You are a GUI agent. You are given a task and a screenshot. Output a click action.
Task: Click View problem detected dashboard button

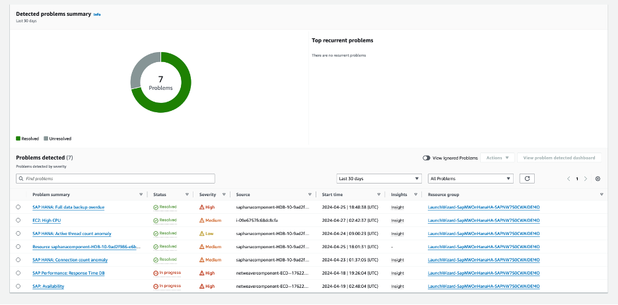coord(559,158)
